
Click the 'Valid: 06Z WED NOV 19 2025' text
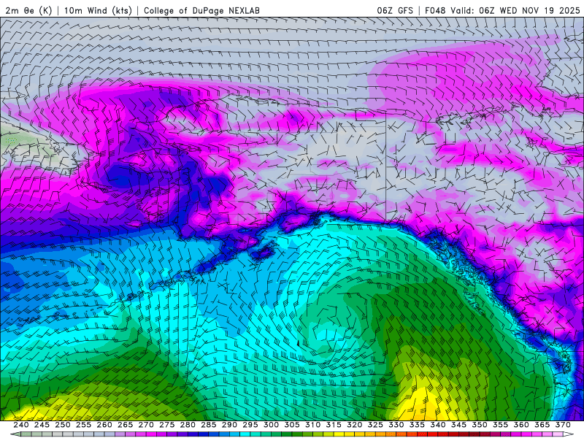pos(515,10)
